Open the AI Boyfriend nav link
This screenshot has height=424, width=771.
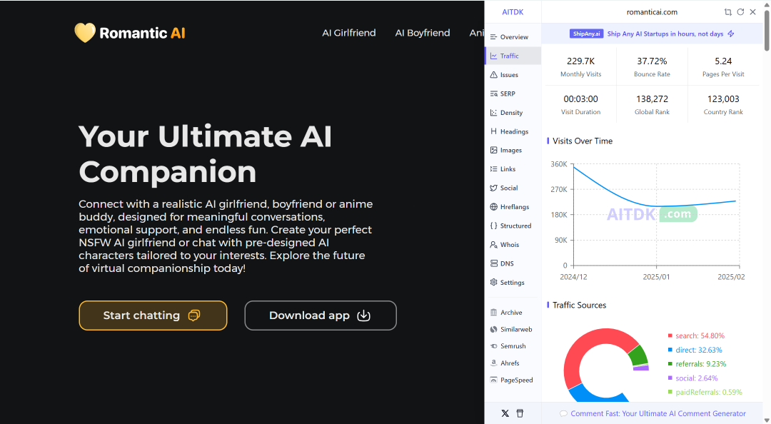tap(423, 33)
